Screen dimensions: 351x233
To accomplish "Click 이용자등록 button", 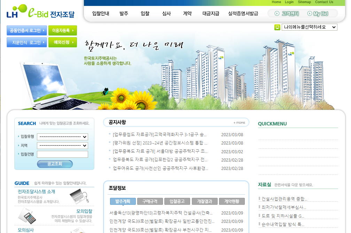I will coord(63,30).
